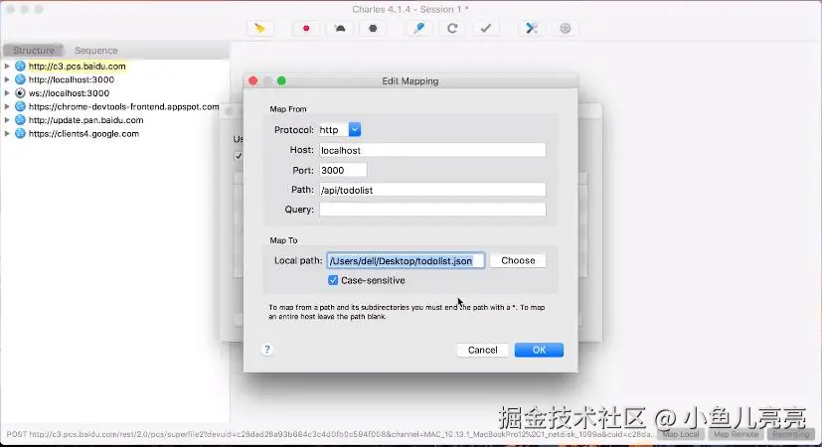Click Choose to browse local file
The height and width of the screenshot is (447, 822).
pos(518,260)
